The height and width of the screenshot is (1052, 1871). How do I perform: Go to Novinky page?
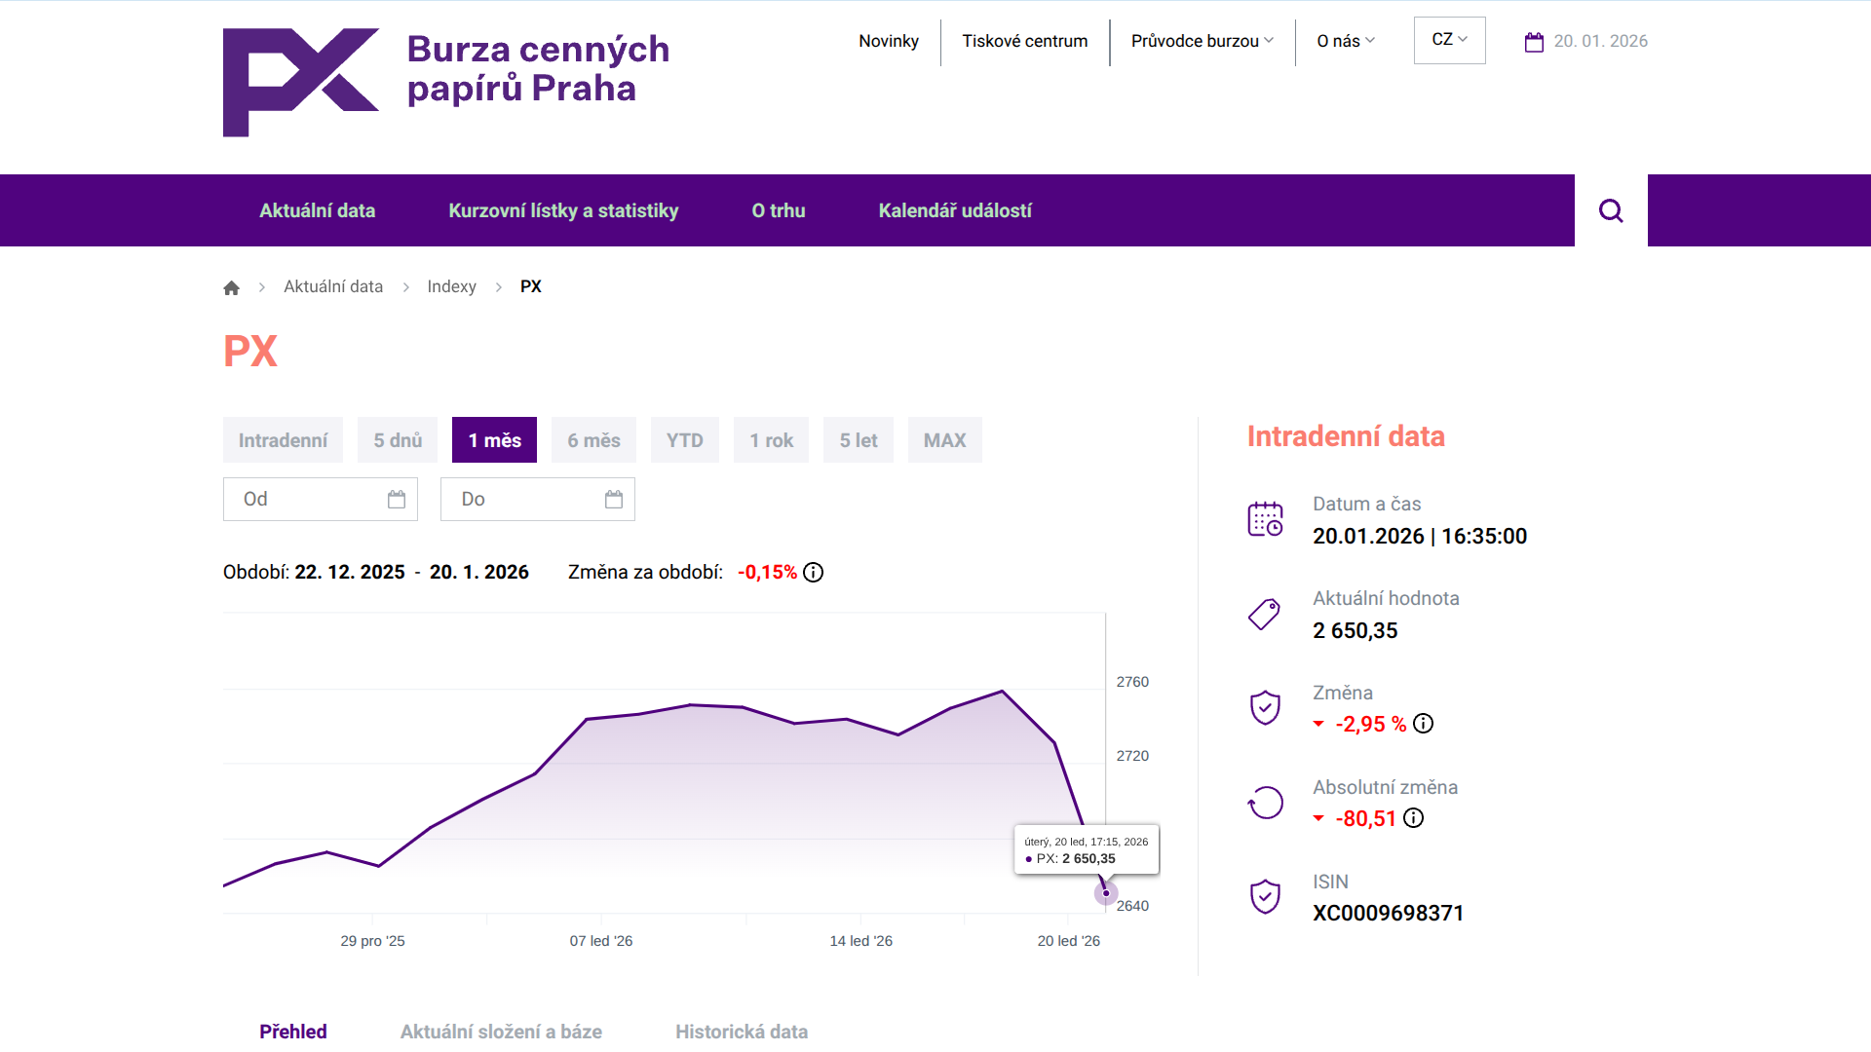tap(889, 41)
